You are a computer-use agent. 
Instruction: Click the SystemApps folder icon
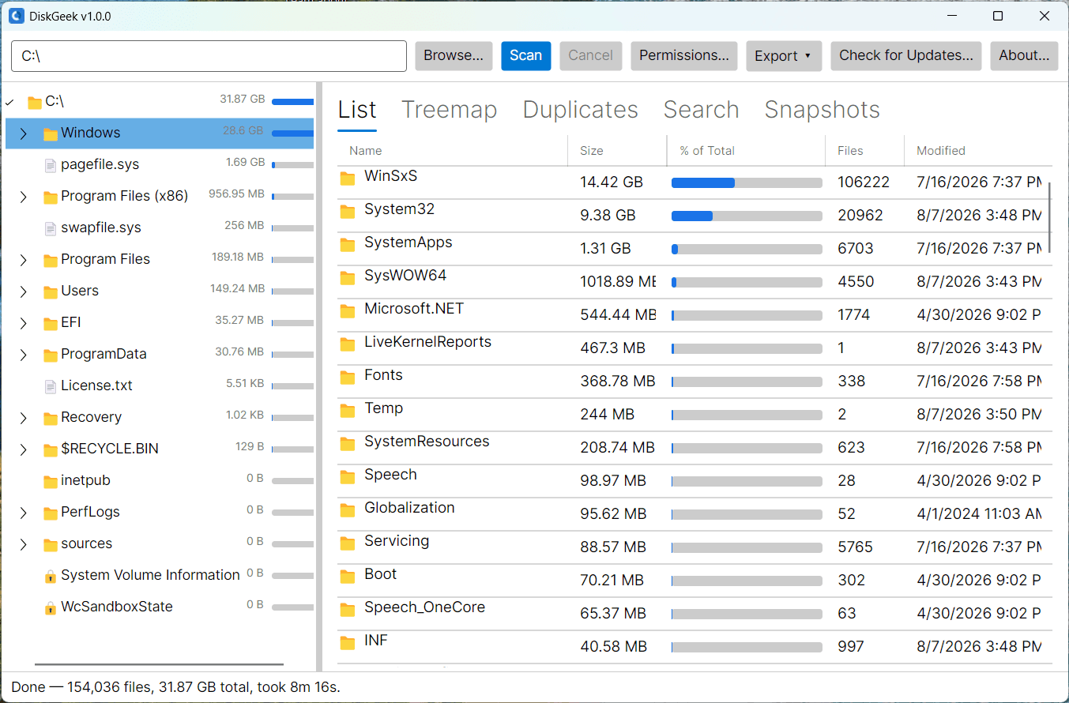point(348,244)
